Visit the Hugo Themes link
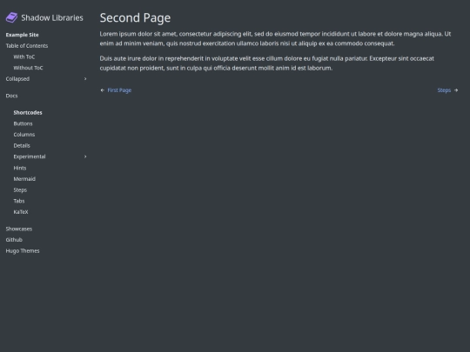This screenshot has height=352, width=470. click(x=23, y=251)
